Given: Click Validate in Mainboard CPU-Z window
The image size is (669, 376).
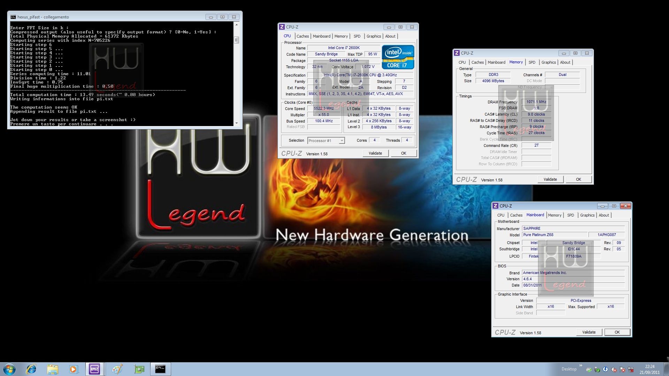Looking at the screenshot, I should [x=589, y=332].
